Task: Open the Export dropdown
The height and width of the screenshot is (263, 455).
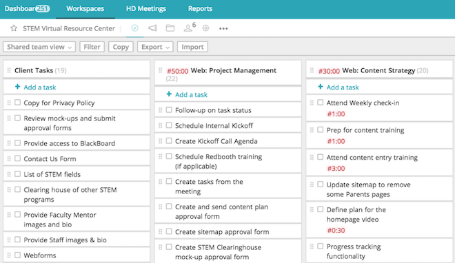Action: point(155,47)
